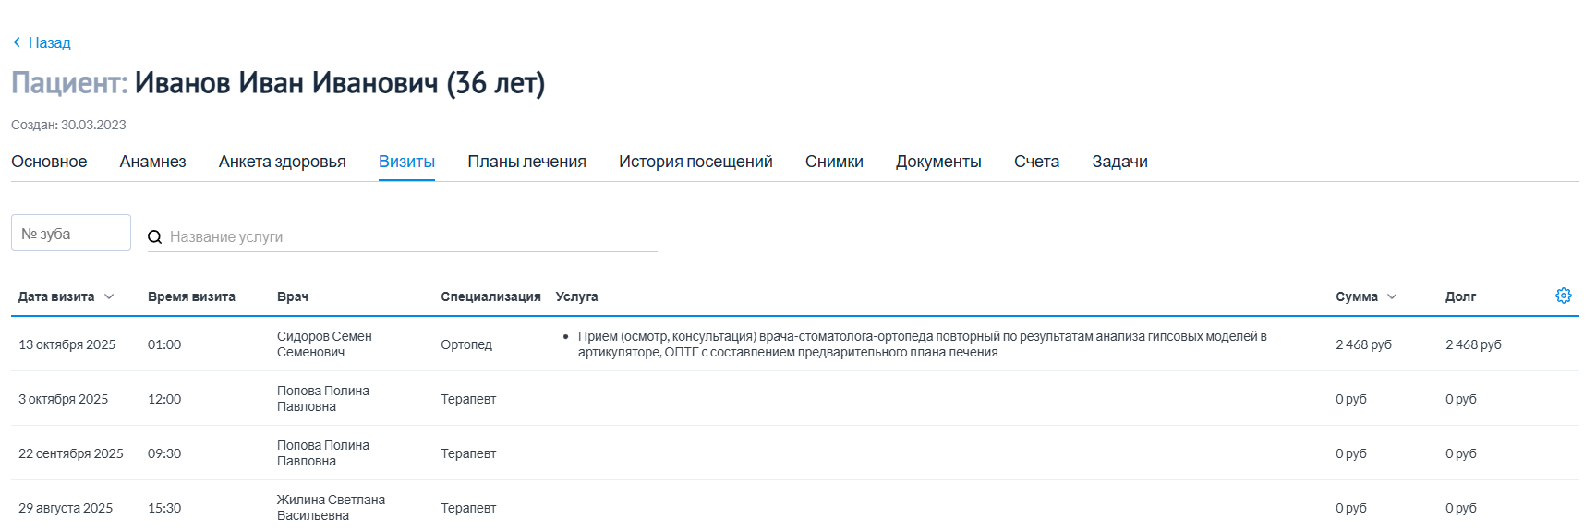Click the back chevron arrow icon
Image resolution: width=1596 pixels, height=531 pixels.
[17, 42]
